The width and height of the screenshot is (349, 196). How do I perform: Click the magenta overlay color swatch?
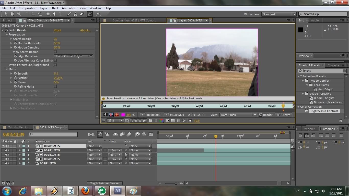pos(123,115)
